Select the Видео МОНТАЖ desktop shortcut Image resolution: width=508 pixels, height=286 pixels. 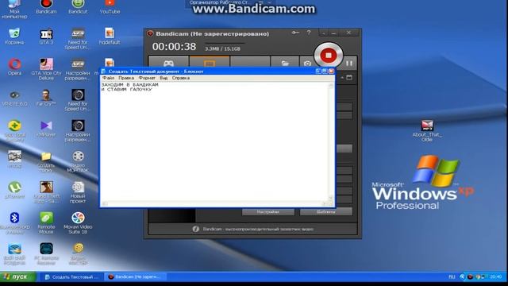78,161
